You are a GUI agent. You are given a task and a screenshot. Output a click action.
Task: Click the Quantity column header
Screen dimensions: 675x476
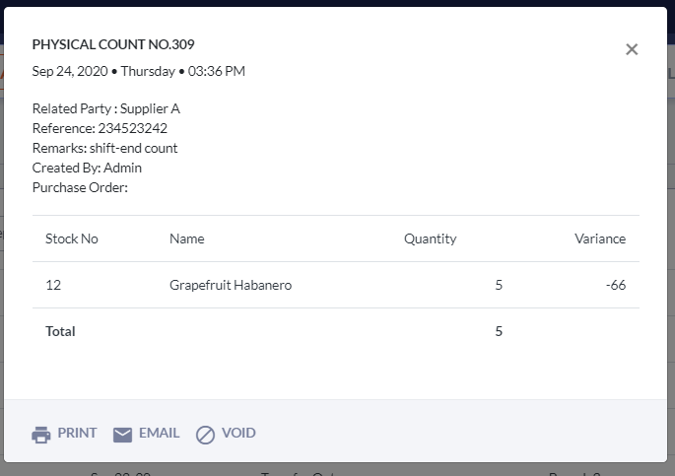[x=430, y=238]
